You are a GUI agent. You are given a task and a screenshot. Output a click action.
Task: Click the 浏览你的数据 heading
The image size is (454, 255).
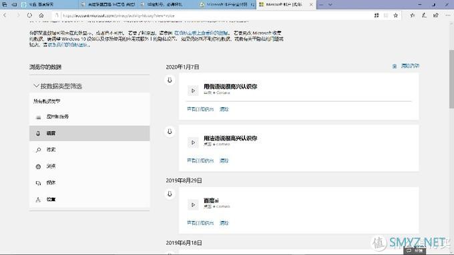coord(45,67)
